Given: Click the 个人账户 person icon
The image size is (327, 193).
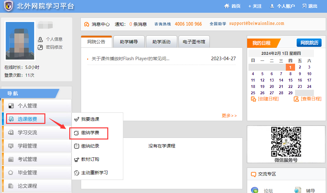Looking at the screenshot, I should point(272,6).
